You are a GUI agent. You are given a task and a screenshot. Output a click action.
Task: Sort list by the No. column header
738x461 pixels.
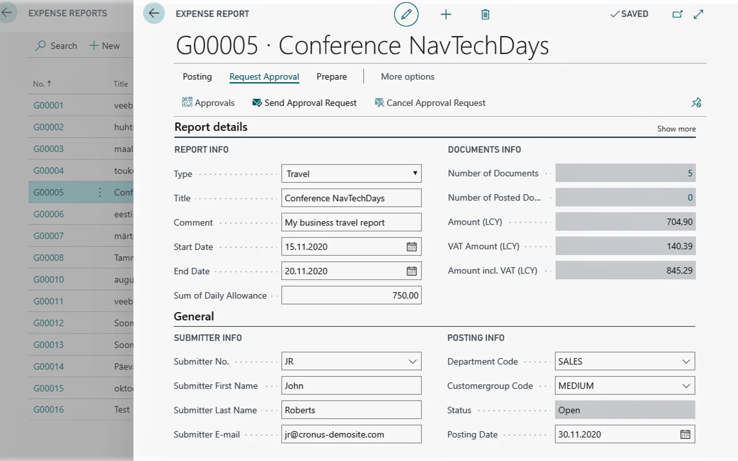(x=42, y=83)
